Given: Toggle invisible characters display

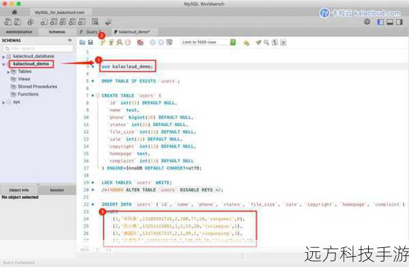Looking at the screenshot, I should pos(275,42).
